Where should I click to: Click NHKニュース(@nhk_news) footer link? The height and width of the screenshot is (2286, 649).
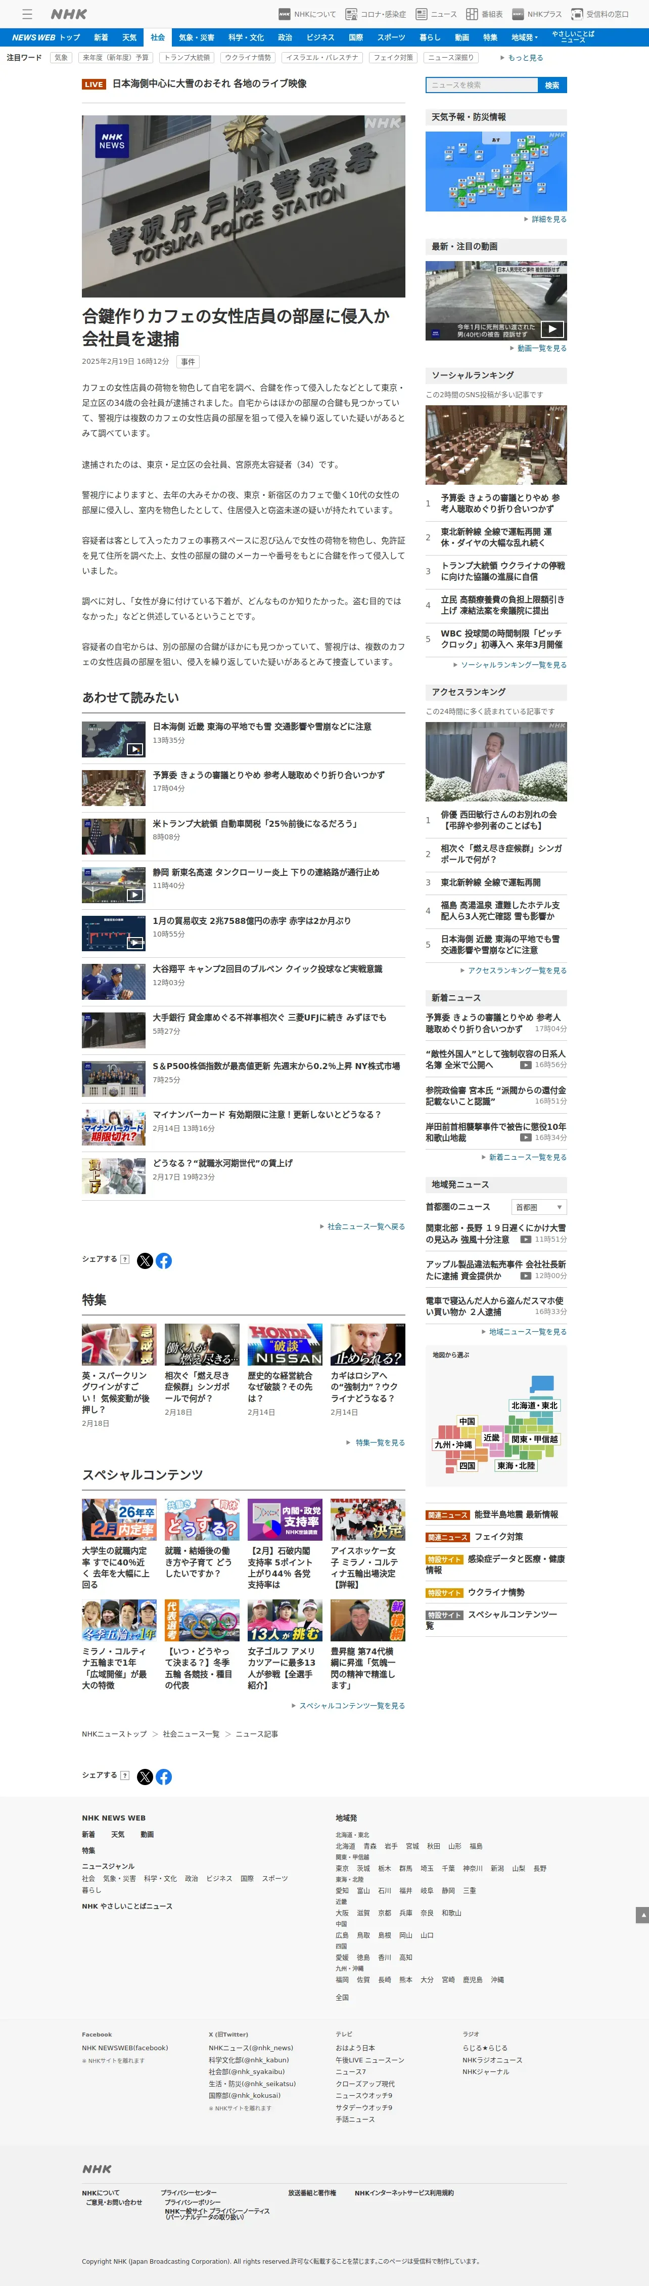pyautogui.click(x=251, y=2048)
